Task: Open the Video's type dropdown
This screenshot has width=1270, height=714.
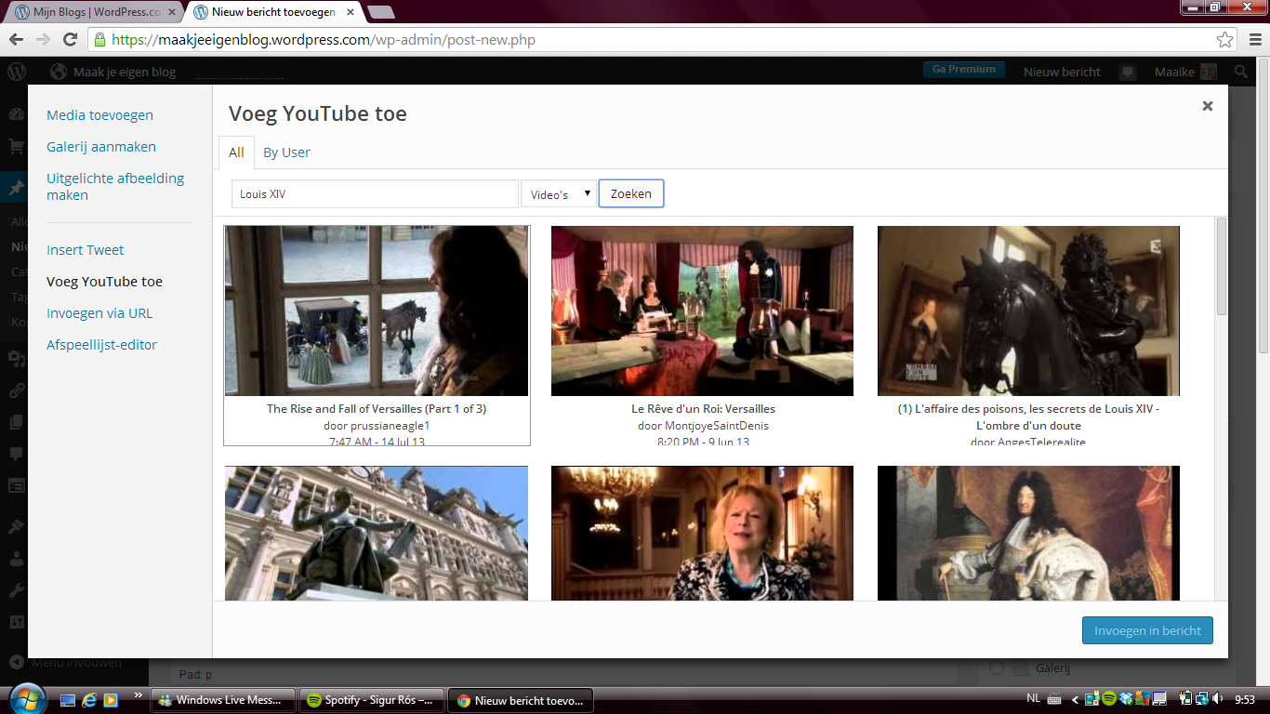Action: [559, 194]
